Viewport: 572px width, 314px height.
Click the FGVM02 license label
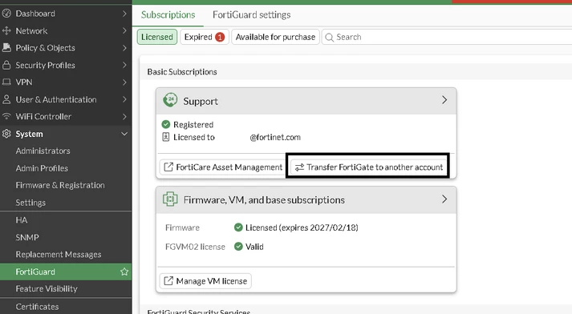[x=195, y=247]
